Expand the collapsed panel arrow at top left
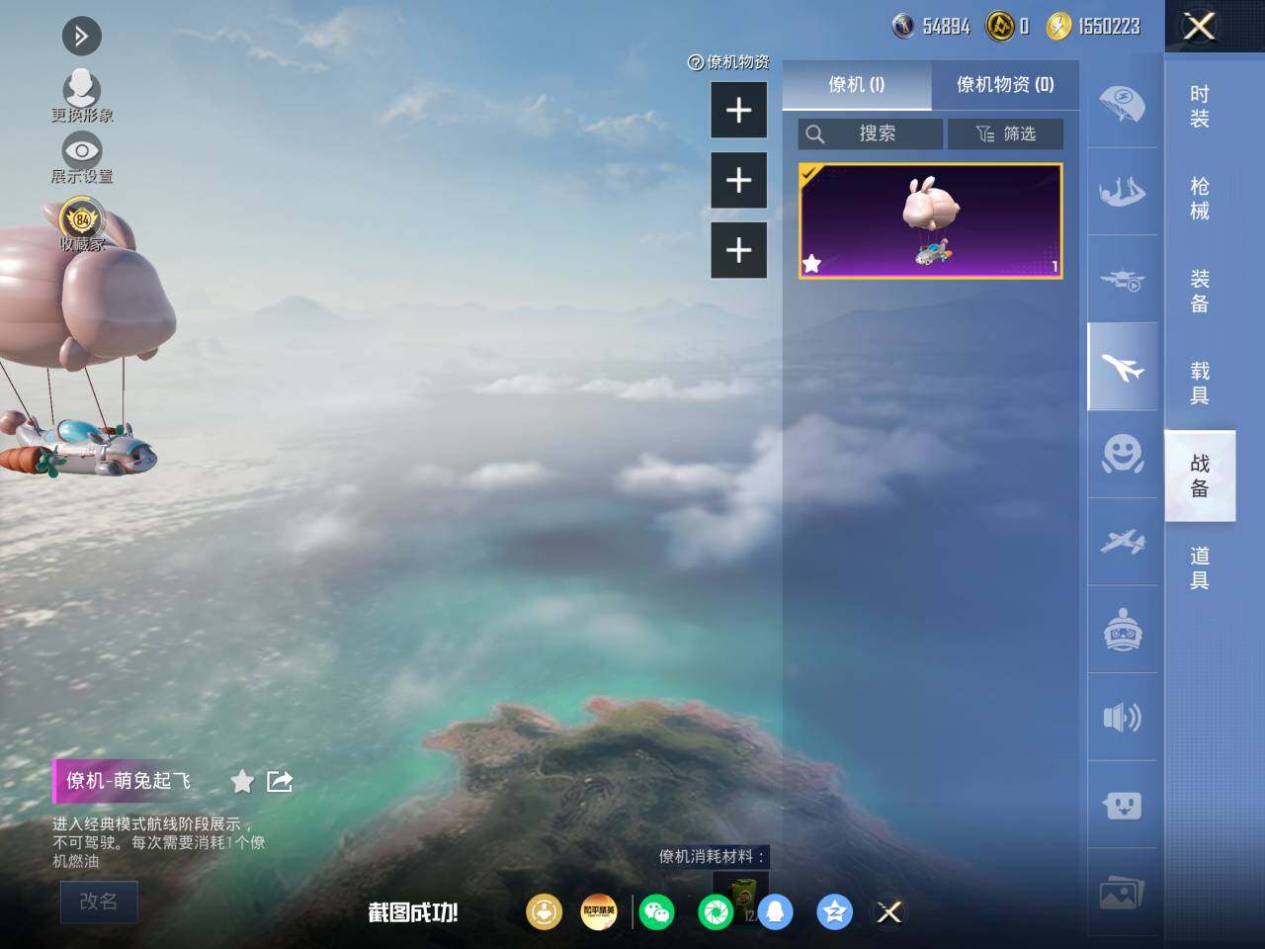 click(82, 37)
